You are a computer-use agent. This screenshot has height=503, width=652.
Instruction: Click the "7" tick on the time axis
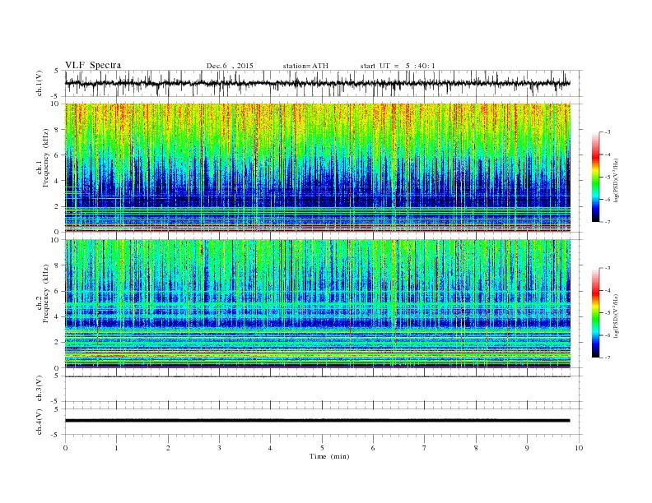click(425, 448)
